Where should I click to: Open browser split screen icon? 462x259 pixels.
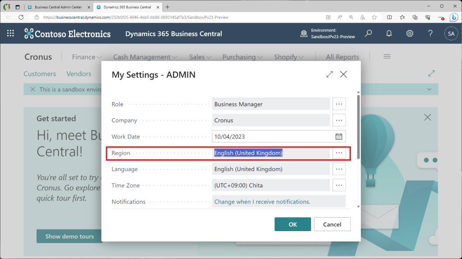[x=389, y=18]
